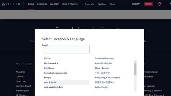171x96 pixels.
Task: Choose Australia - English
Action: (x=103, y=63)
